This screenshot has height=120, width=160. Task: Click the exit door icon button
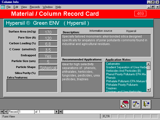pyautogui.click(x=146, y=104)
